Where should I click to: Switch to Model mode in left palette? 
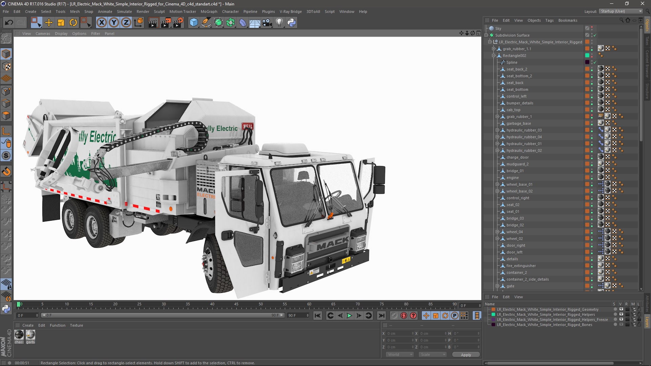click(x=6, y=54)
